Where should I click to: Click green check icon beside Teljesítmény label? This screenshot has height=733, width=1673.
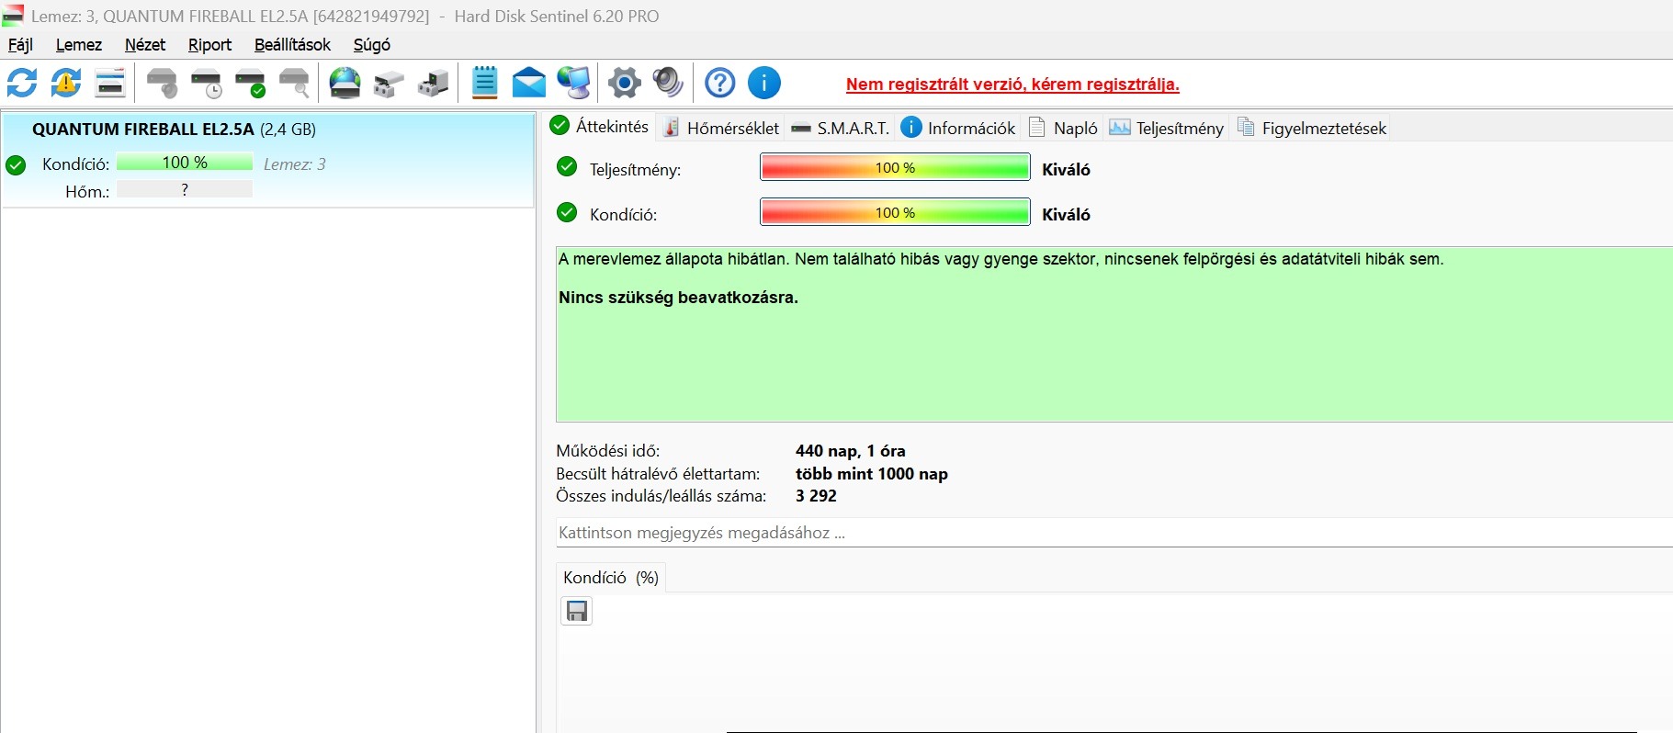tap(567, 167)
